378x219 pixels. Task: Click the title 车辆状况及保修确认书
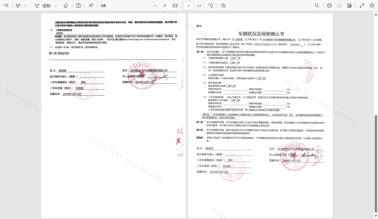(261, 34)
